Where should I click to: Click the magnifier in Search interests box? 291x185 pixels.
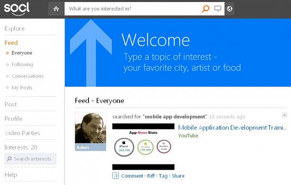(9, 159)
